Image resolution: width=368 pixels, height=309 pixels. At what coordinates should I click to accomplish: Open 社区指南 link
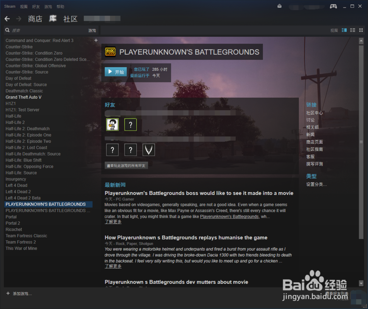click(315, 149)
